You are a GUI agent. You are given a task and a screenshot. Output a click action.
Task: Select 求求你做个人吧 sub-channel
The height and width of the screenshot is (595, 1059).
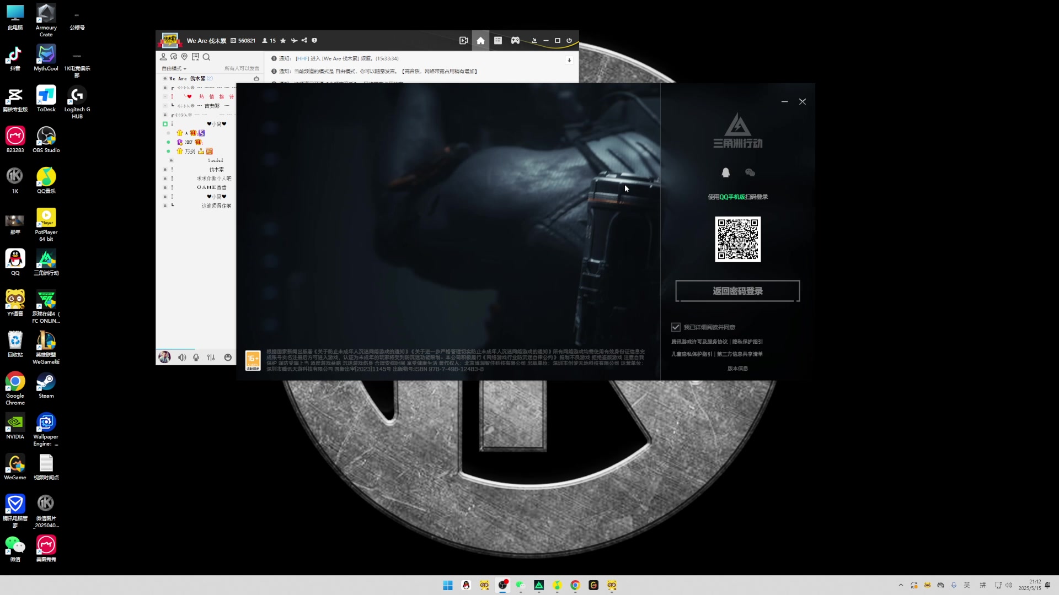(x=214, y=178)
